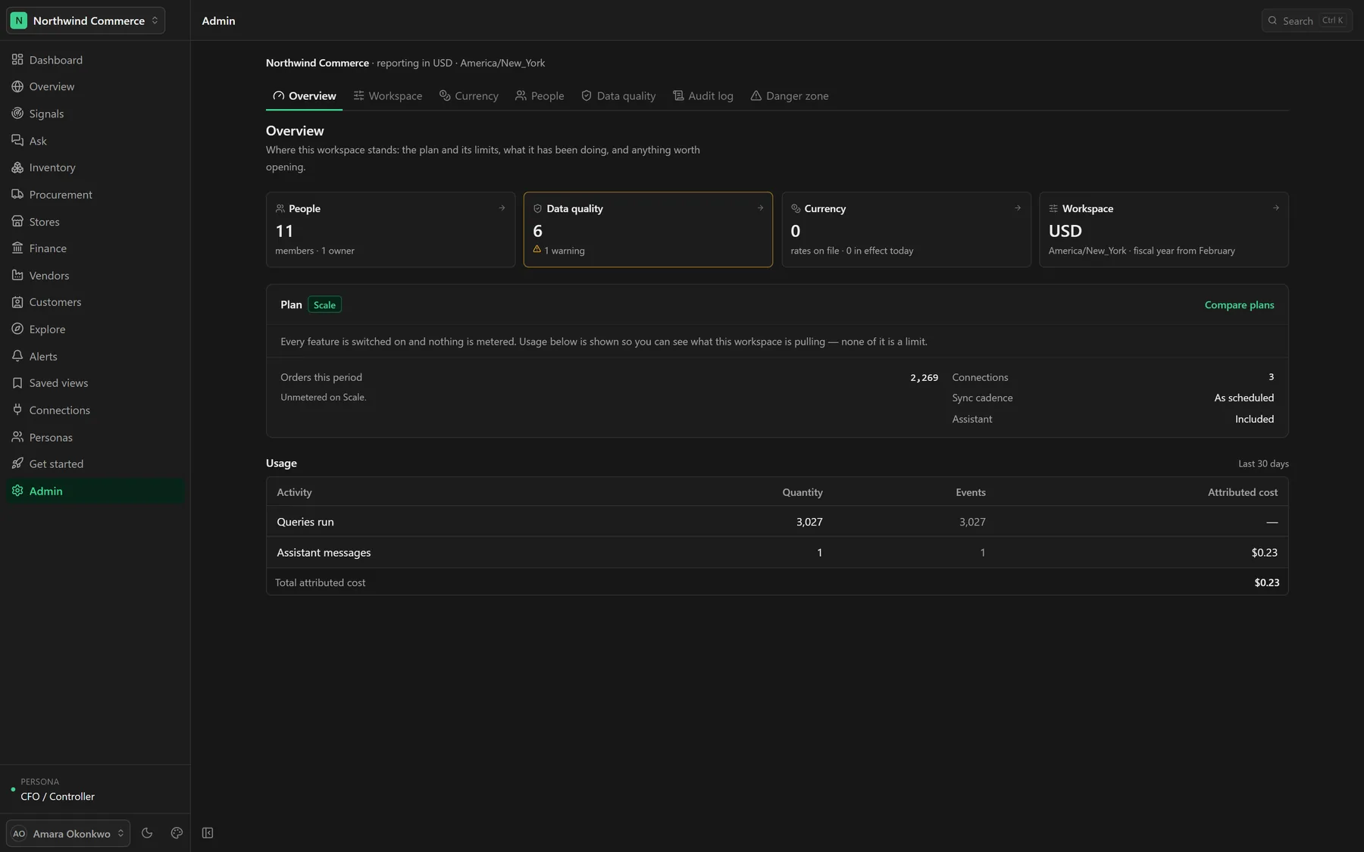Viewport: 1364px width, 852px height.
Task: Open the Workspace USD summary card
Action: point(1164,229)
